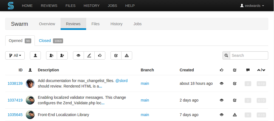Open review 1038139
The height and width of the screenshot is (121, 274).
pos(15,83)
